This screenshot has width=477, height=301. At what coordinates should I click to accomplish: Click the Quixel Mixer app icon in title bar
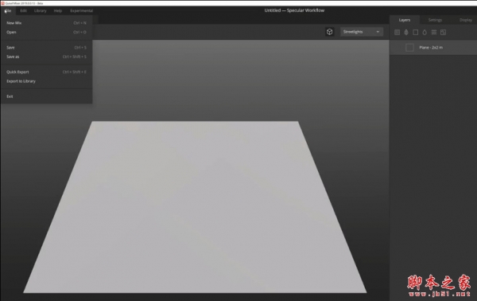pos(2,3)
